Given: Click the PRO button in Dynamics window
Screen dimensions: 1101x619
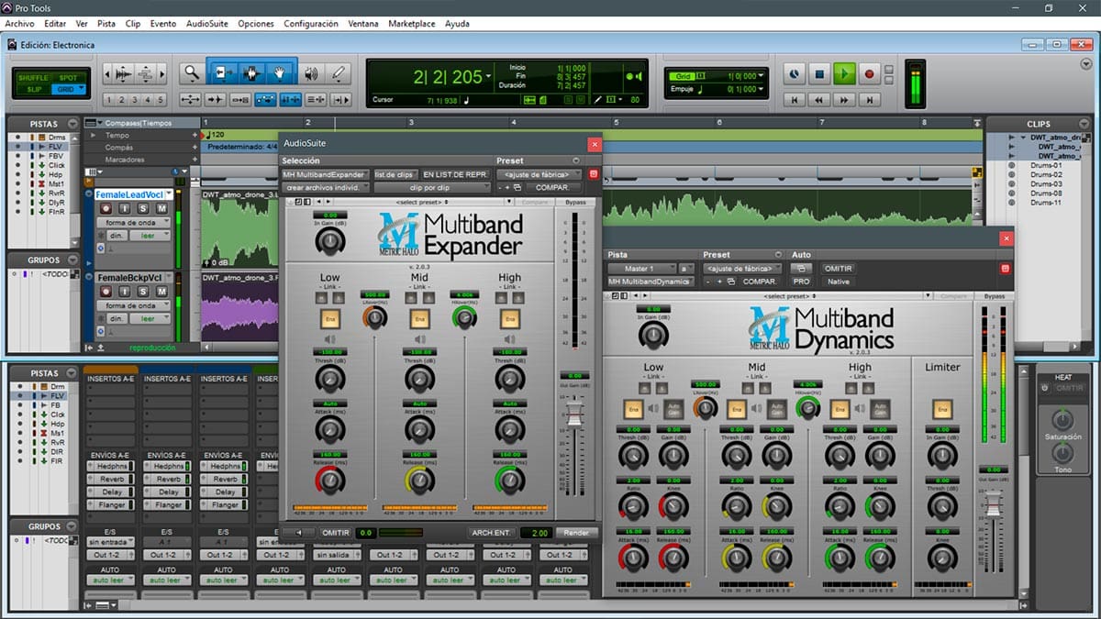Looking at the screenshot, I should 801,282.
